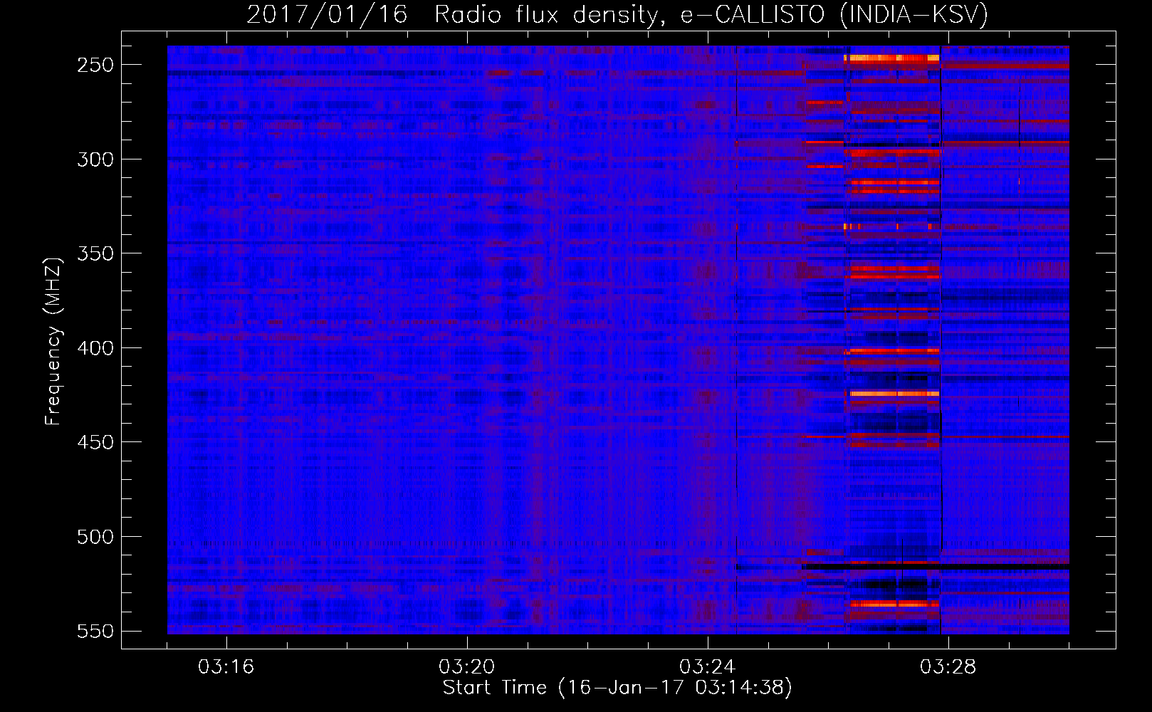The image size is (1152, 712).
Task: Click the 350 frequency tick label
Action: pos(95,253)
